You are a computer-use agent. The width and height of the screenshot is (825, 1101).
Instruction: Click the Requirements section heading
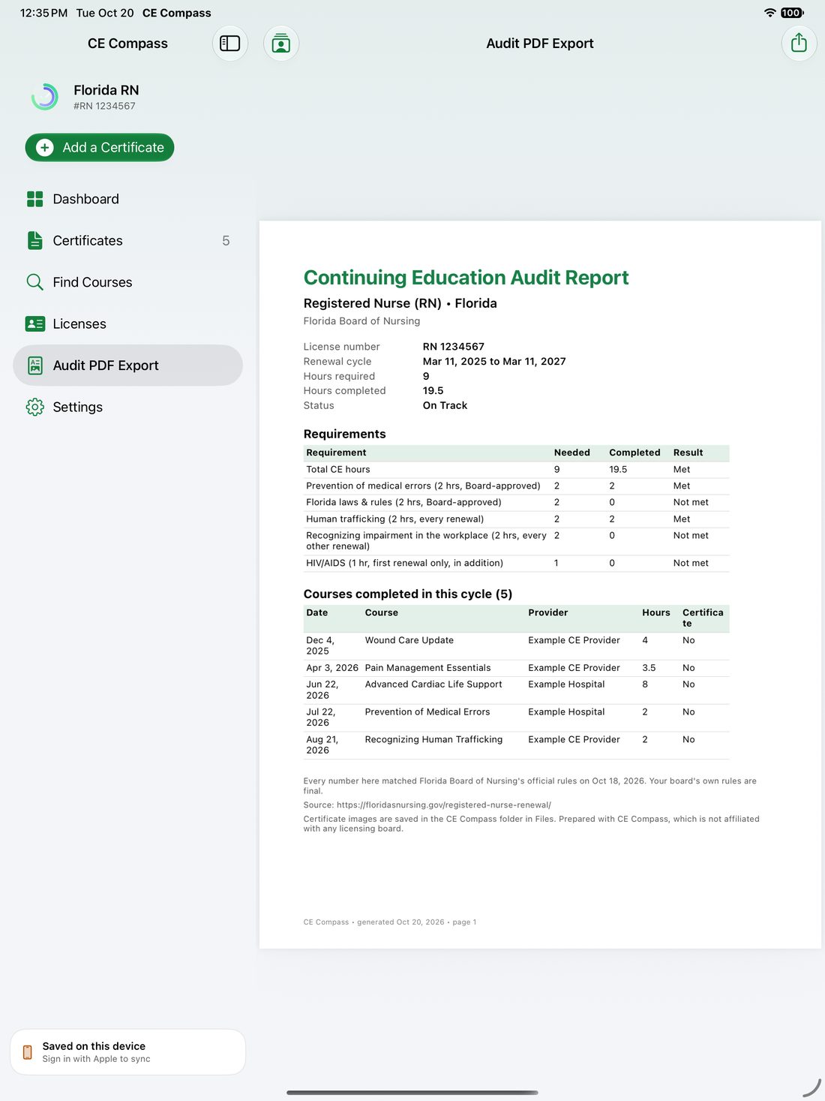click(345, 434)
